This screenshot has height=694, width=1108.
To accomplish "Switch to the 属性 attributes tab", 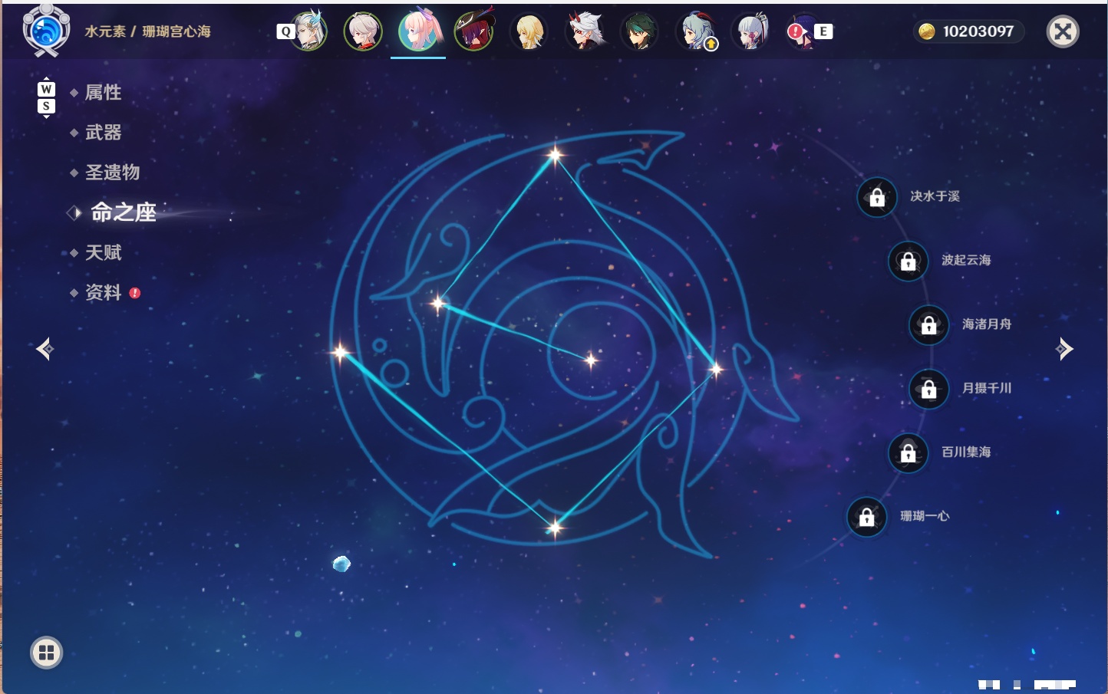I will point(103,93).
